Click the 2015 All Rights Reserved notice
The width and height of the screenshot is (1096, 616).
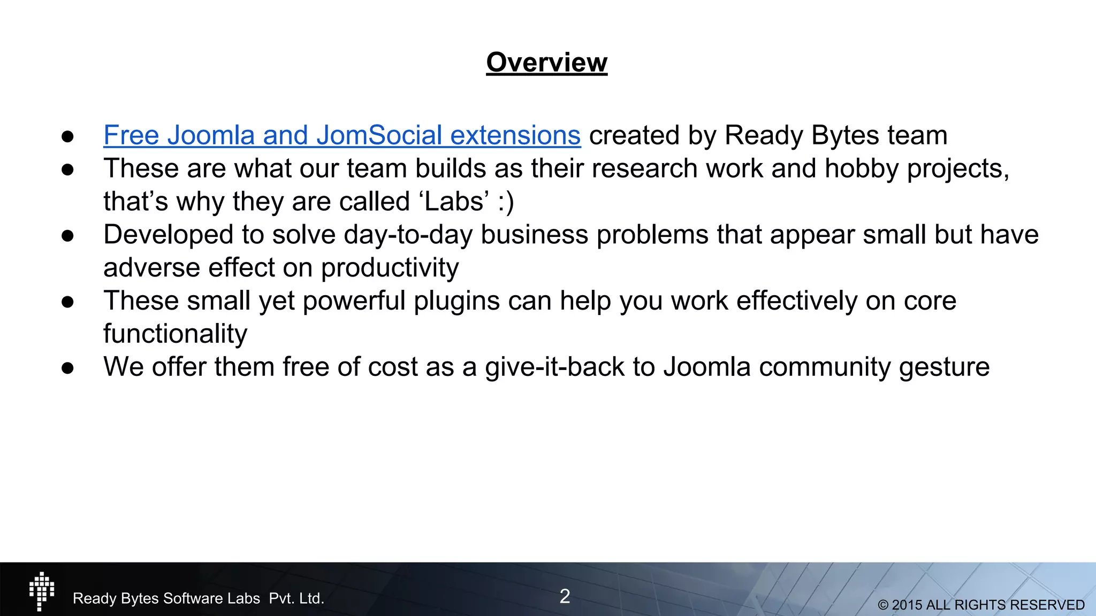click(x=981, y=605)
